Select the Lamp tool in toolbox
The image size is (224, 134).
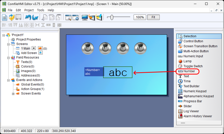tap(187, 61)
